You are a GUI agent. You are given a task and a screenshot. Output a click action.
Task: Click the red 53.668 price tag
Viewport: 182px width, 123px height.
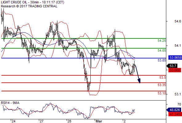[175, 70]
